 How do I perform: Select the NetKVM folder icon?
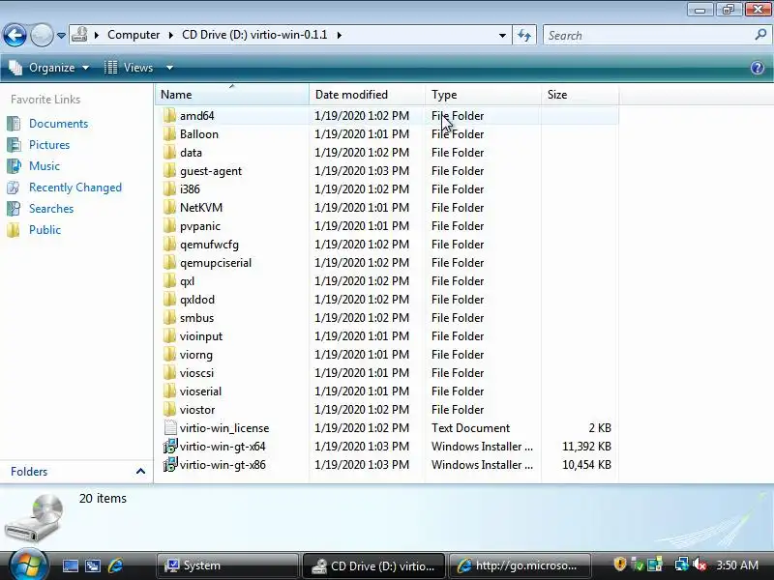(x=169, y=208)
